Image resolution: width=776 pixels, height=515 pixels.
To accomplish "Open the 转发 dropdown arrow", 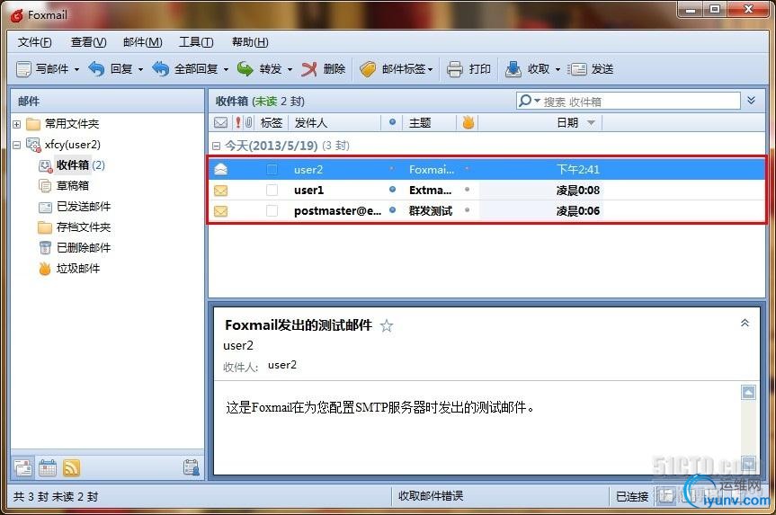I will [x=290, y=70].
